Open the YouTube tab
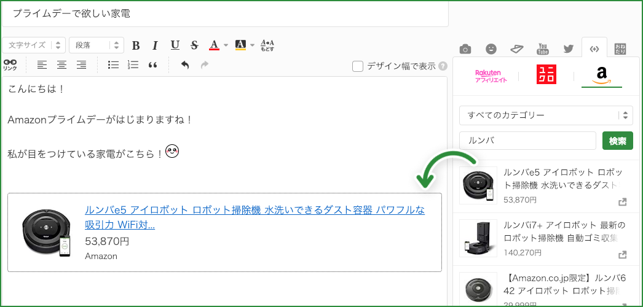Screen dimensions: 643x307 pyautogui.click(x=543, y=49)
